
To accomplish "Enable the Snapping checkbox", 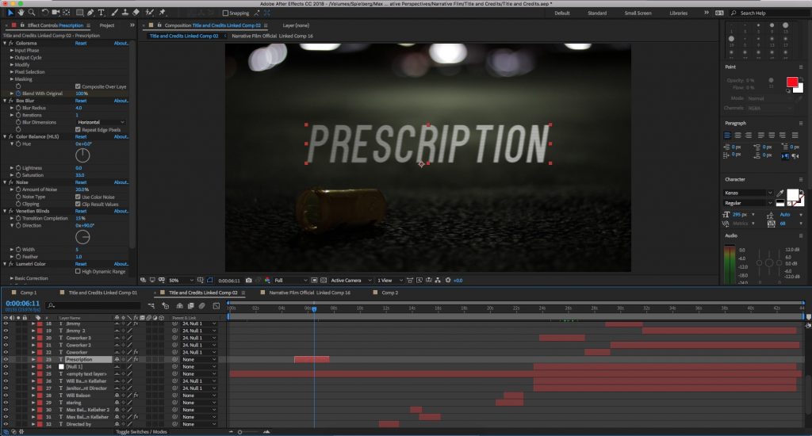I will click(224, 13).
